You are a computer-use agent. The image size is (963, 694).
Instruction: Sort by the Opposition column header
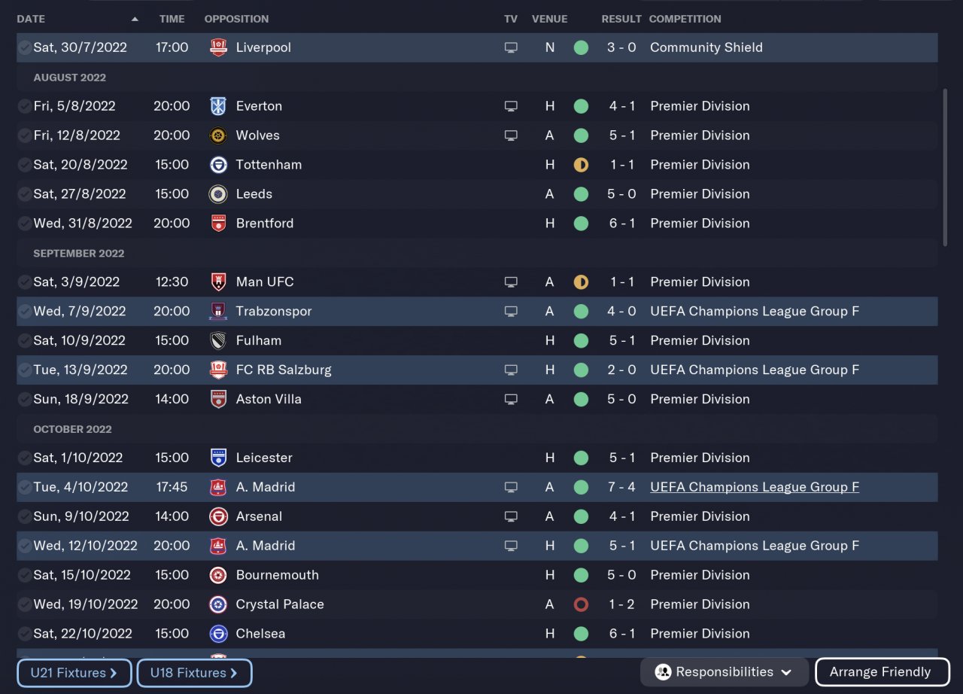pos(236,19)
